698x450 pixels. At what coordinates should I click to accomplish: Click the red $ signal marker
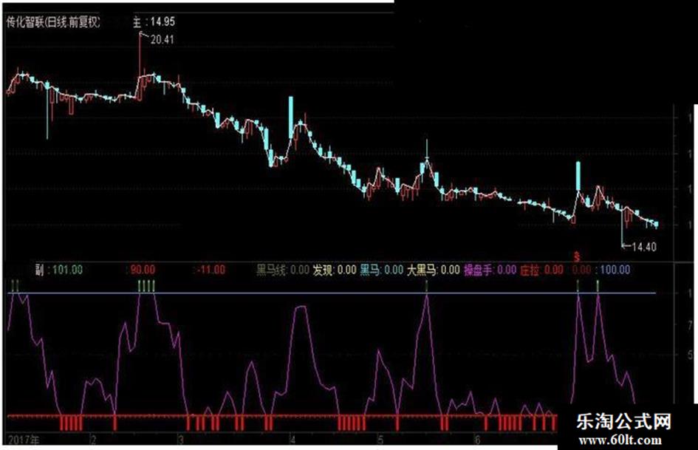click(577, 257)
